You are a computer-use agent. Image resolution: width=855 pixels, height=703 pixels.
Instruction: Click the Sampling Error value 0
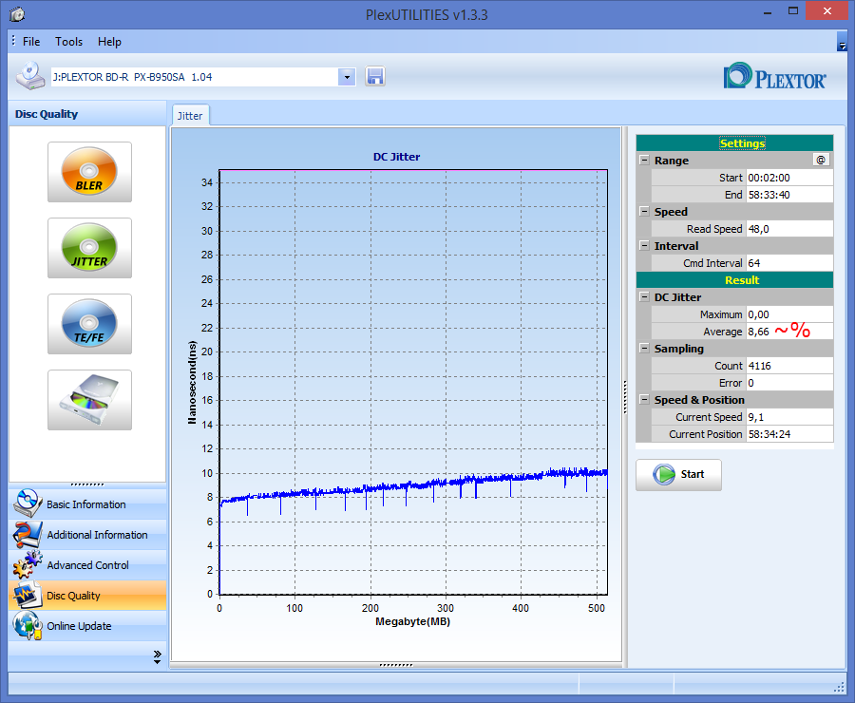point(789,383)
